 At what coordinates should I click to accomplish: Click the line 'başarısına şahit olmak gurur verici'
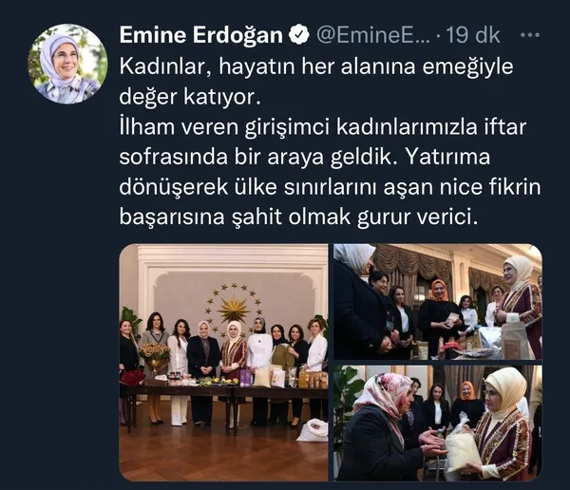point(298,217)
